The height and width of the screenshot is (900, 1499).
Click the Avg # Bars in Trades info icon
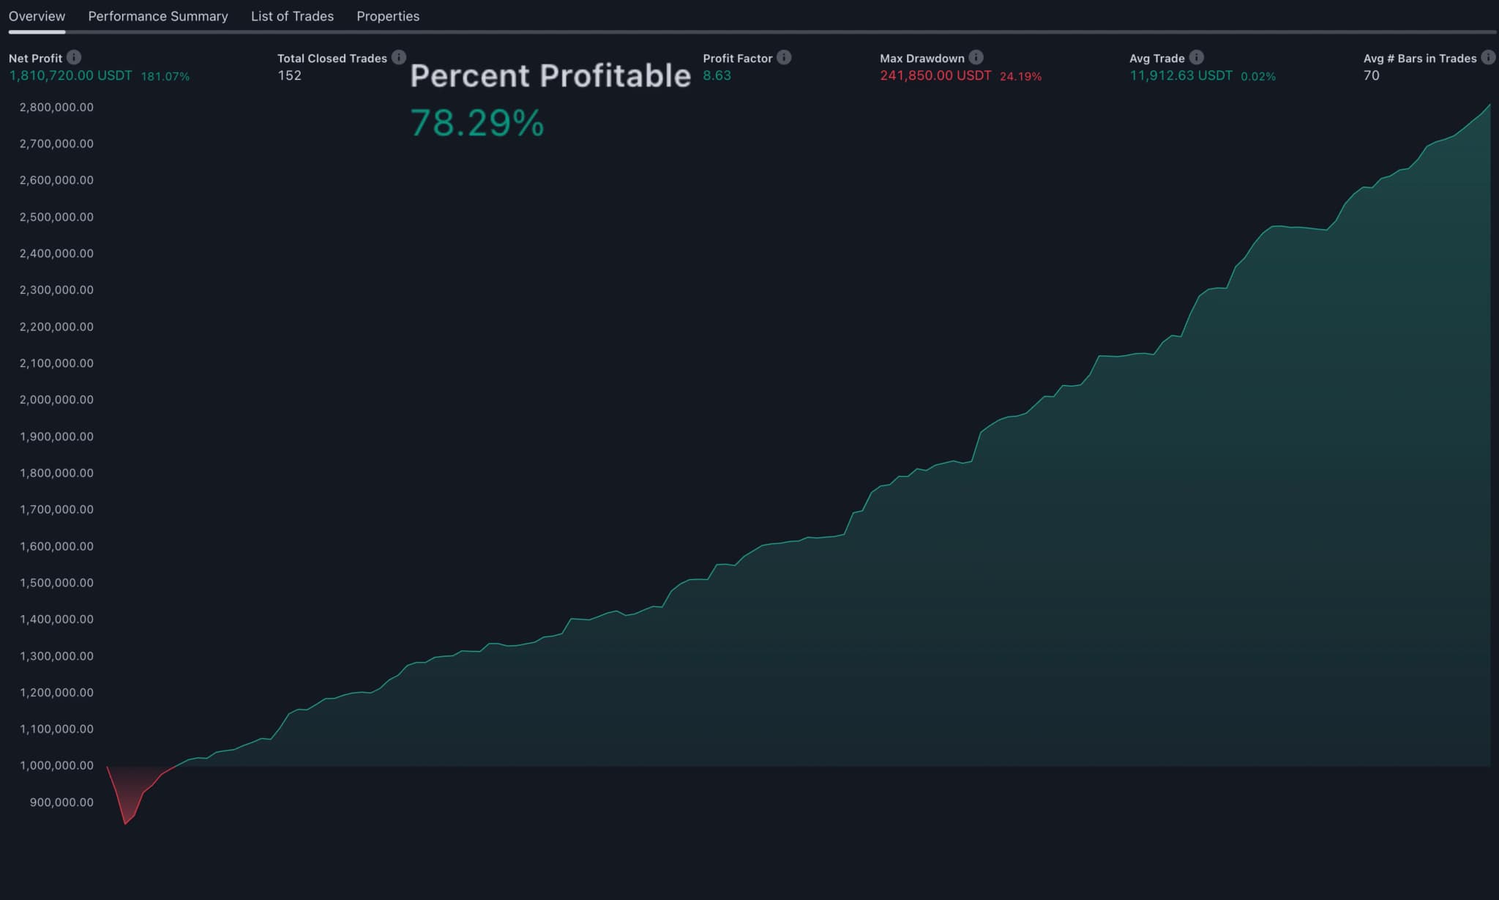pyautogui.click(x=1487, y=57)
